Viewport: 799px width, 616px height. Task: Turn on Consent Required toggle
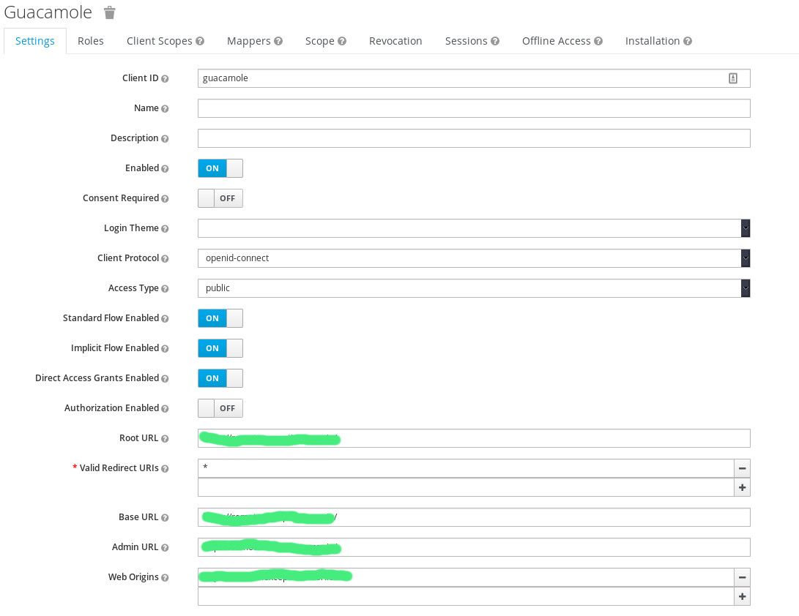pyautogui.click(x=220, y=198)
